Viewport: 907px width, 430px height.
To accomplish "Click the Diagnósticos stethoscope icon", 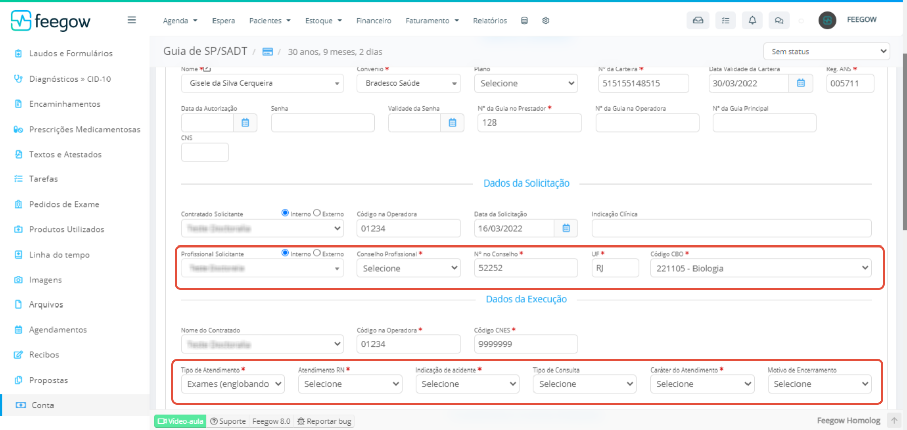I will 18,79.
